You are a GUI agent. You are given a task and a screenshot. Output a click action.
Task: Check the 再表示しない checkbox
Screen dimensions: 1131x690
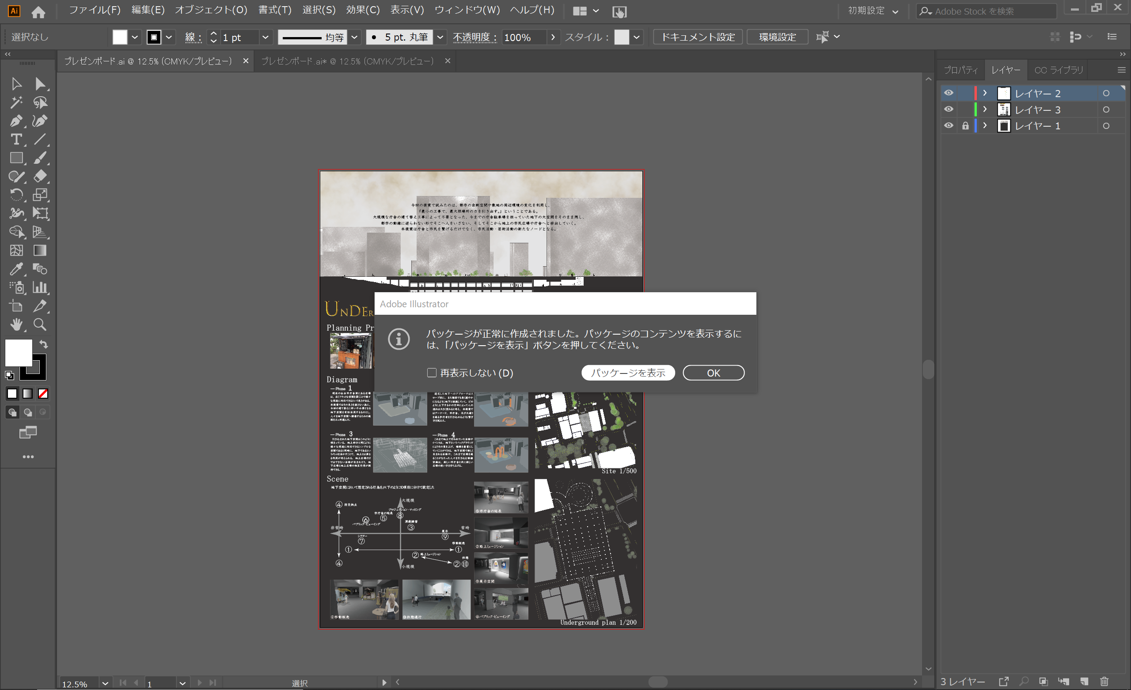click(x=432, y=373)
